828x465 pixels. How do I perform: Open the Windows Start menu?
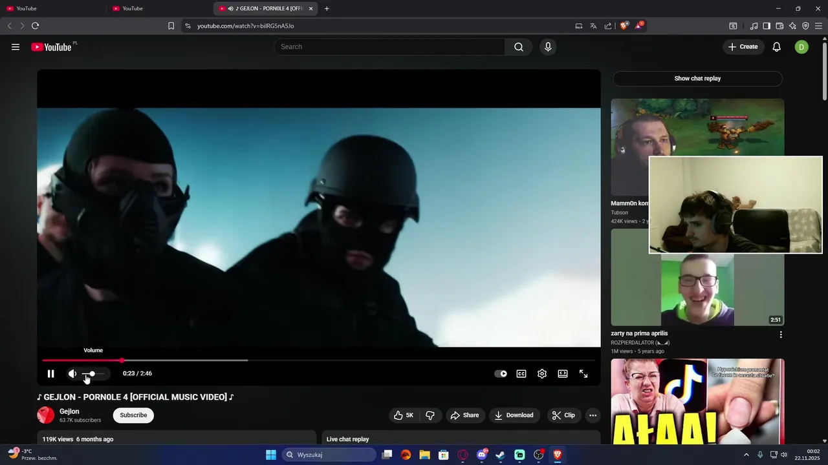tap(271, 455)
